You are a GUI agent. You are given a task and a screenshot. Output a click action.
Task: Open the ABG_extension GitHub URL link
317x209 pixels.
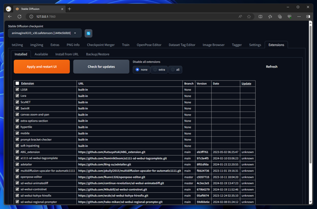click(x=111, y=152)
